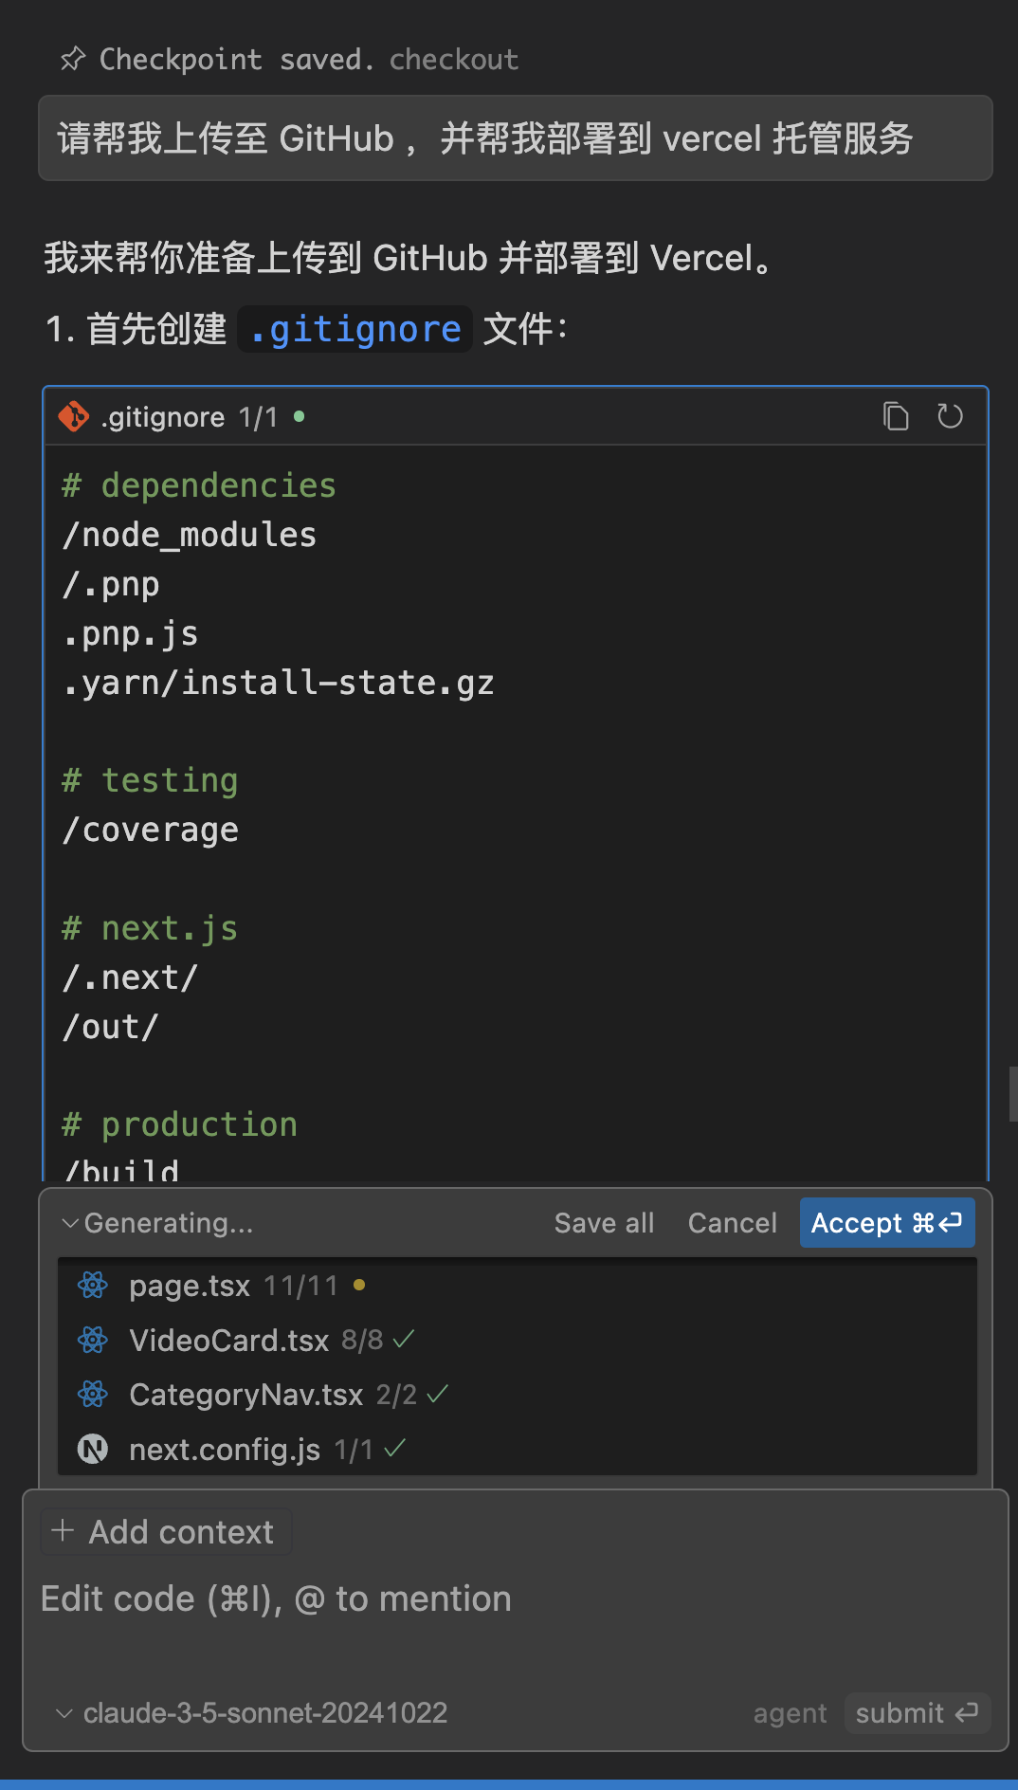Click the checkout link
The image size is (1018, 1790).
(x=454, y=59)
